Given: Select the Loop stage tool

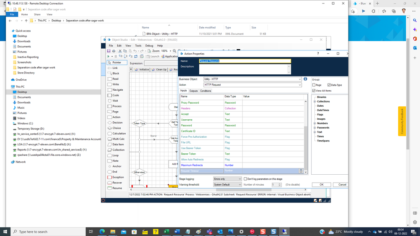Looking at the screenshot, I should [x=115, y=155].
